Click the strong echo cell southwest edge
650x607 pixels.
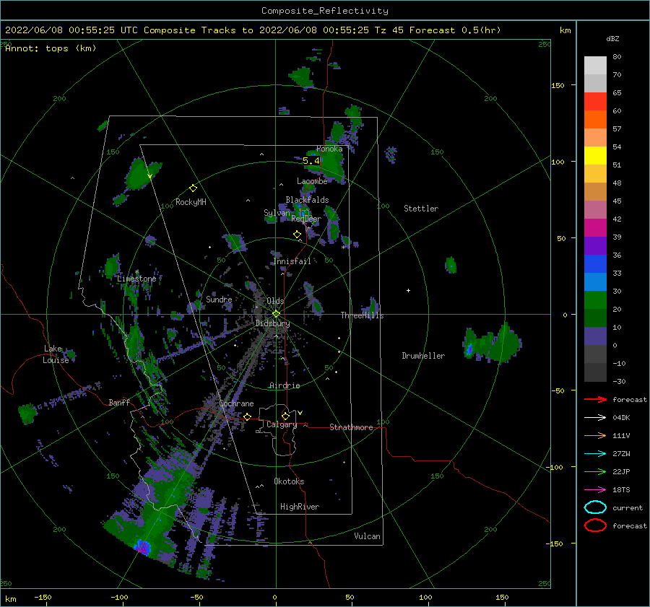(143, 547)
